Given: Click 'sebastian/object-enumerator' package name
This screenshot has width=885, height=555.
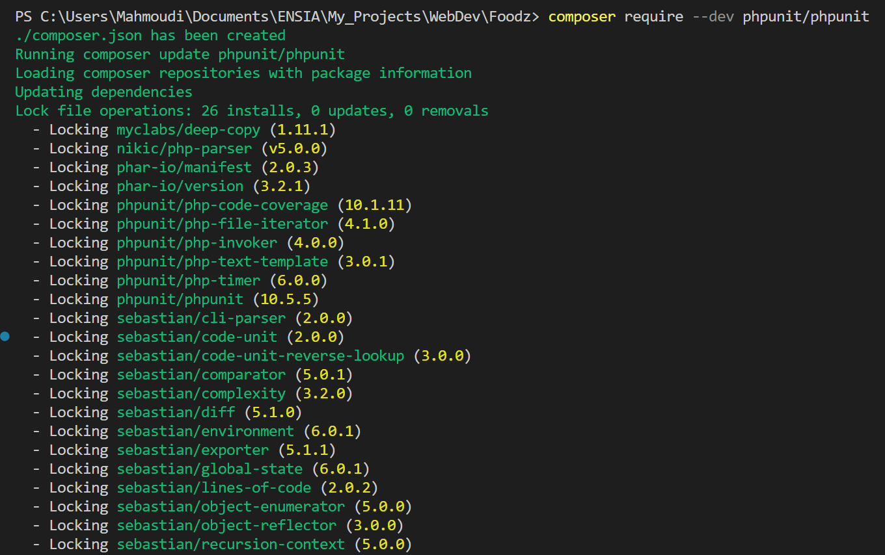Looking at the screenshot, I should tap(230, 506).
